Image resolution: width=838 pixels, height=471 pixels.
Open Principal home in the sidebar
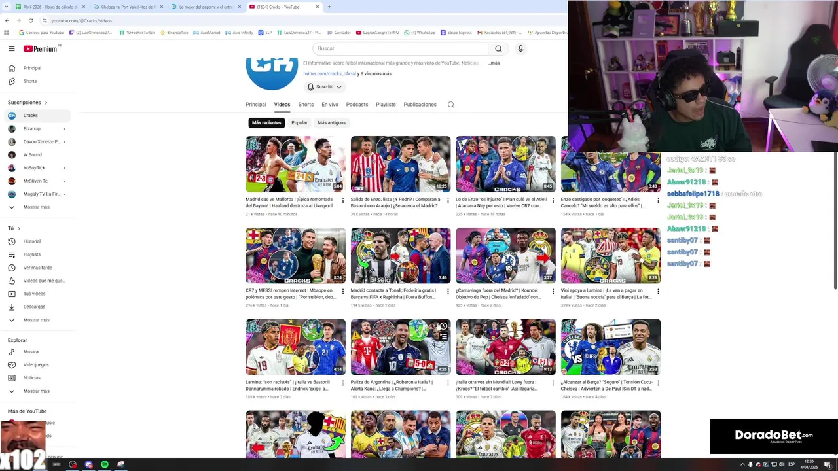click(33, 68)
